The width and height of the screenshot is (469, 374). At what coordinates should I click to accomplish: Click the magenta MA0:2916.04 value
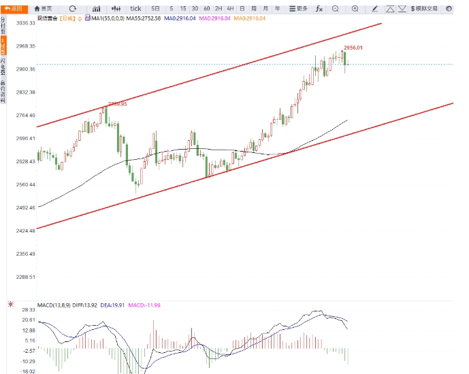pos(214,18)
